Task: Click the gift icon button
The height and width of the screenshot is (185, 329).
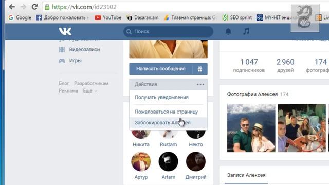Action: coord(200,69)
